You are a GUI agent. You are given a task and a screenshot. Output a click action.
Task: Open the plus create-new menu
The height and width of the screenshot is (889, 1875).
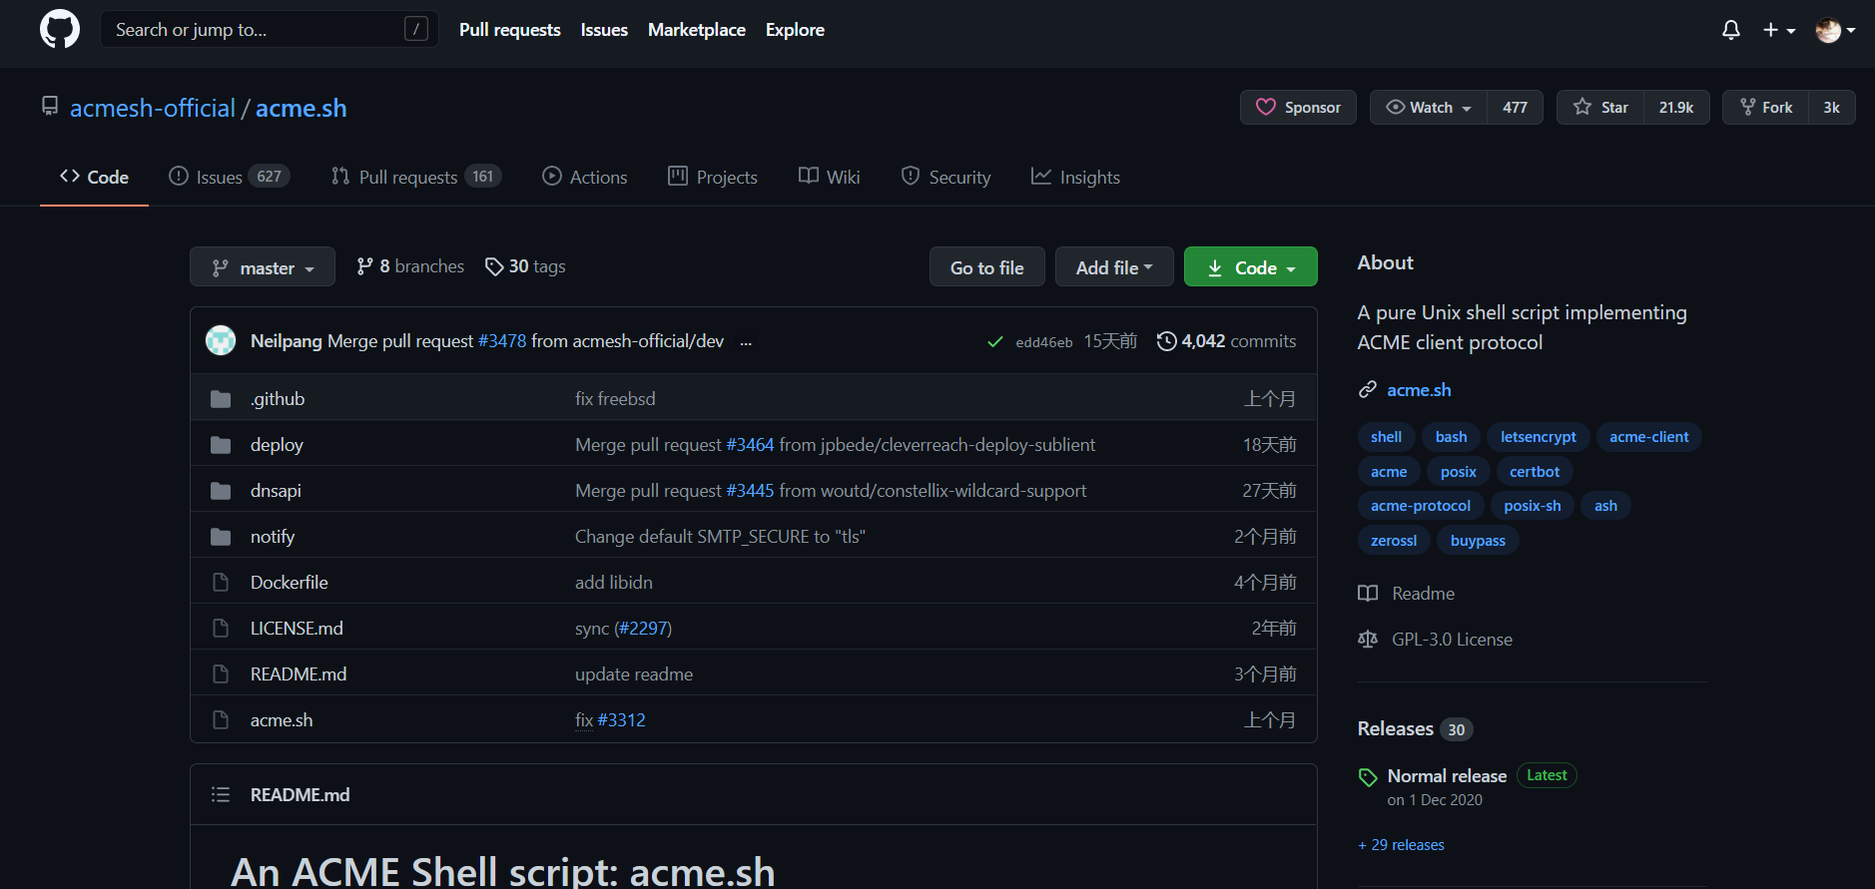[1779, 30]
